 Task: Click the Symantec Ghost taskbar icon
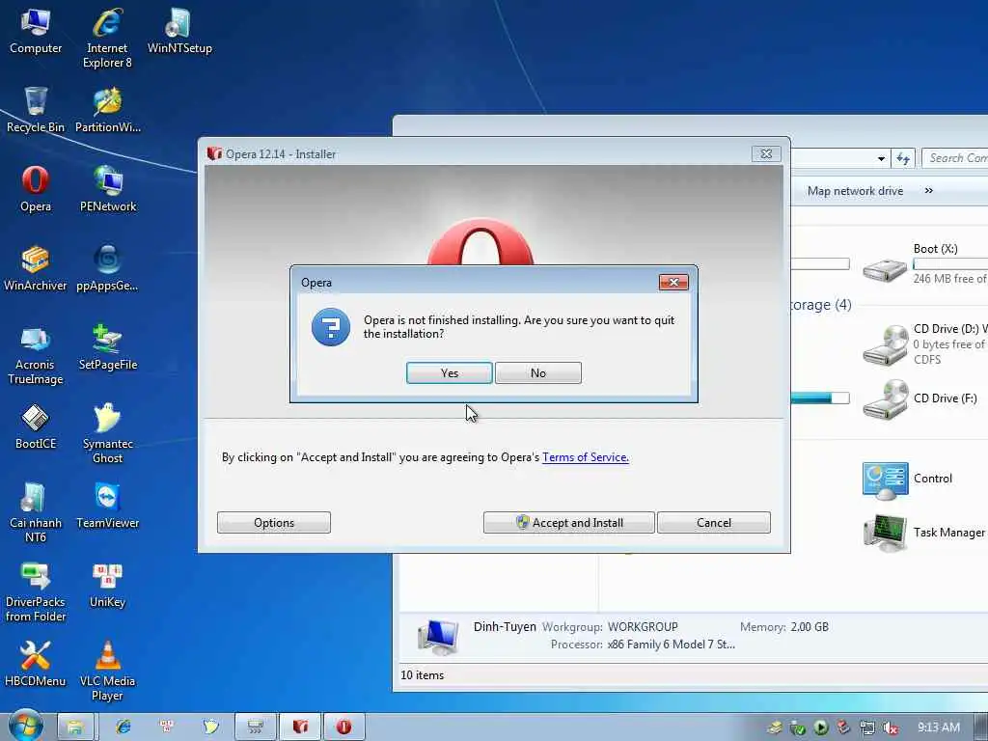[210, 727]
